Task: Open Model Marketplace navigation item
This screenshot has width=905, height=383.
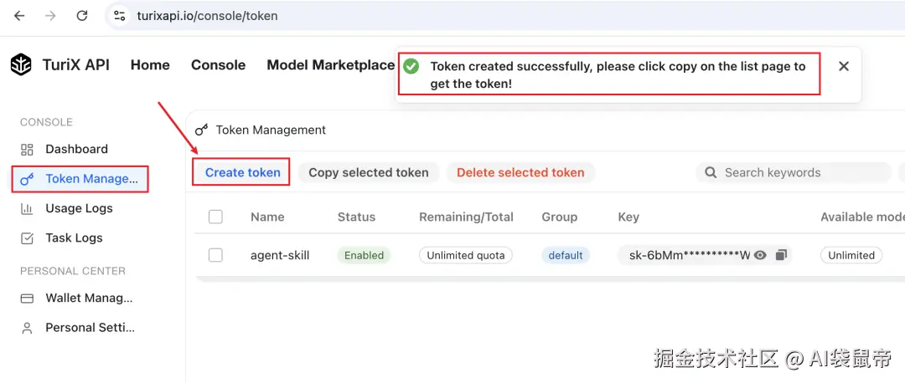Action: point(330,65)
